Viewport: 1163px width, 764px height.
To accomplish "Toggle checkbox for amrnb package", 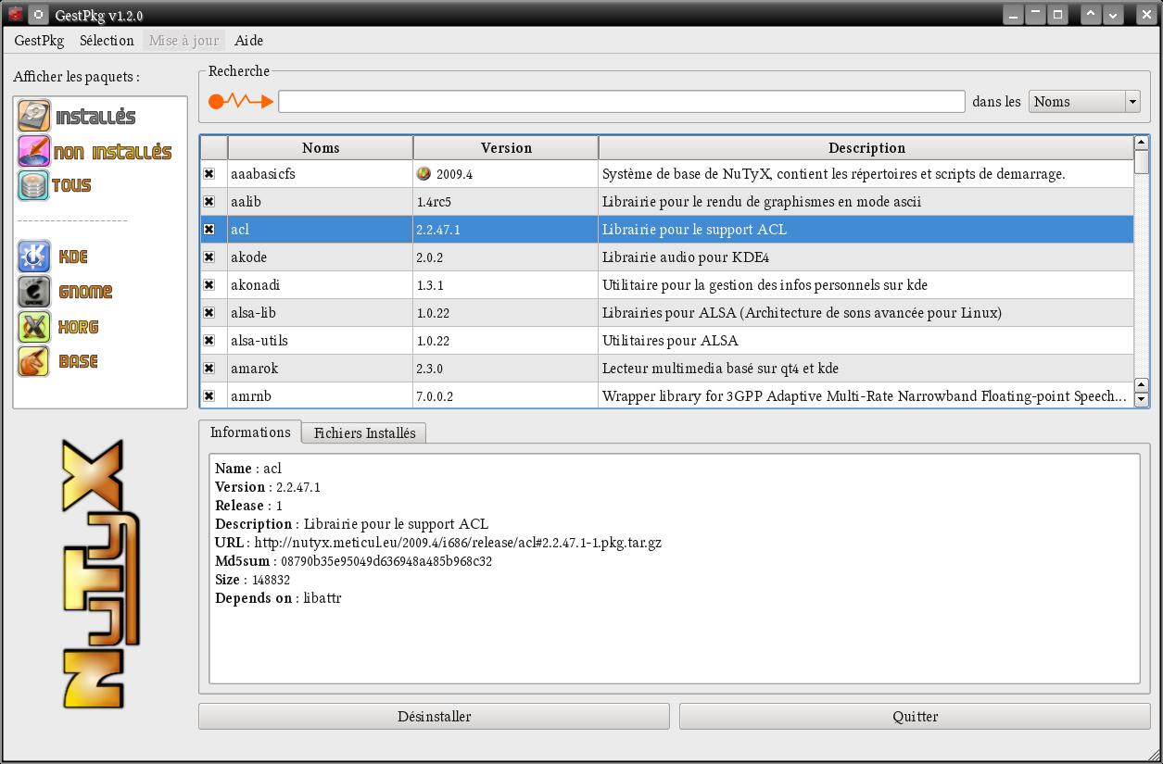I will (x=209, y=395).
